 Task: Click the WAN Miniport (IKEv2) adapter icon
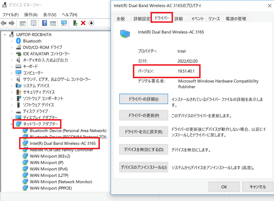[25, 156]
